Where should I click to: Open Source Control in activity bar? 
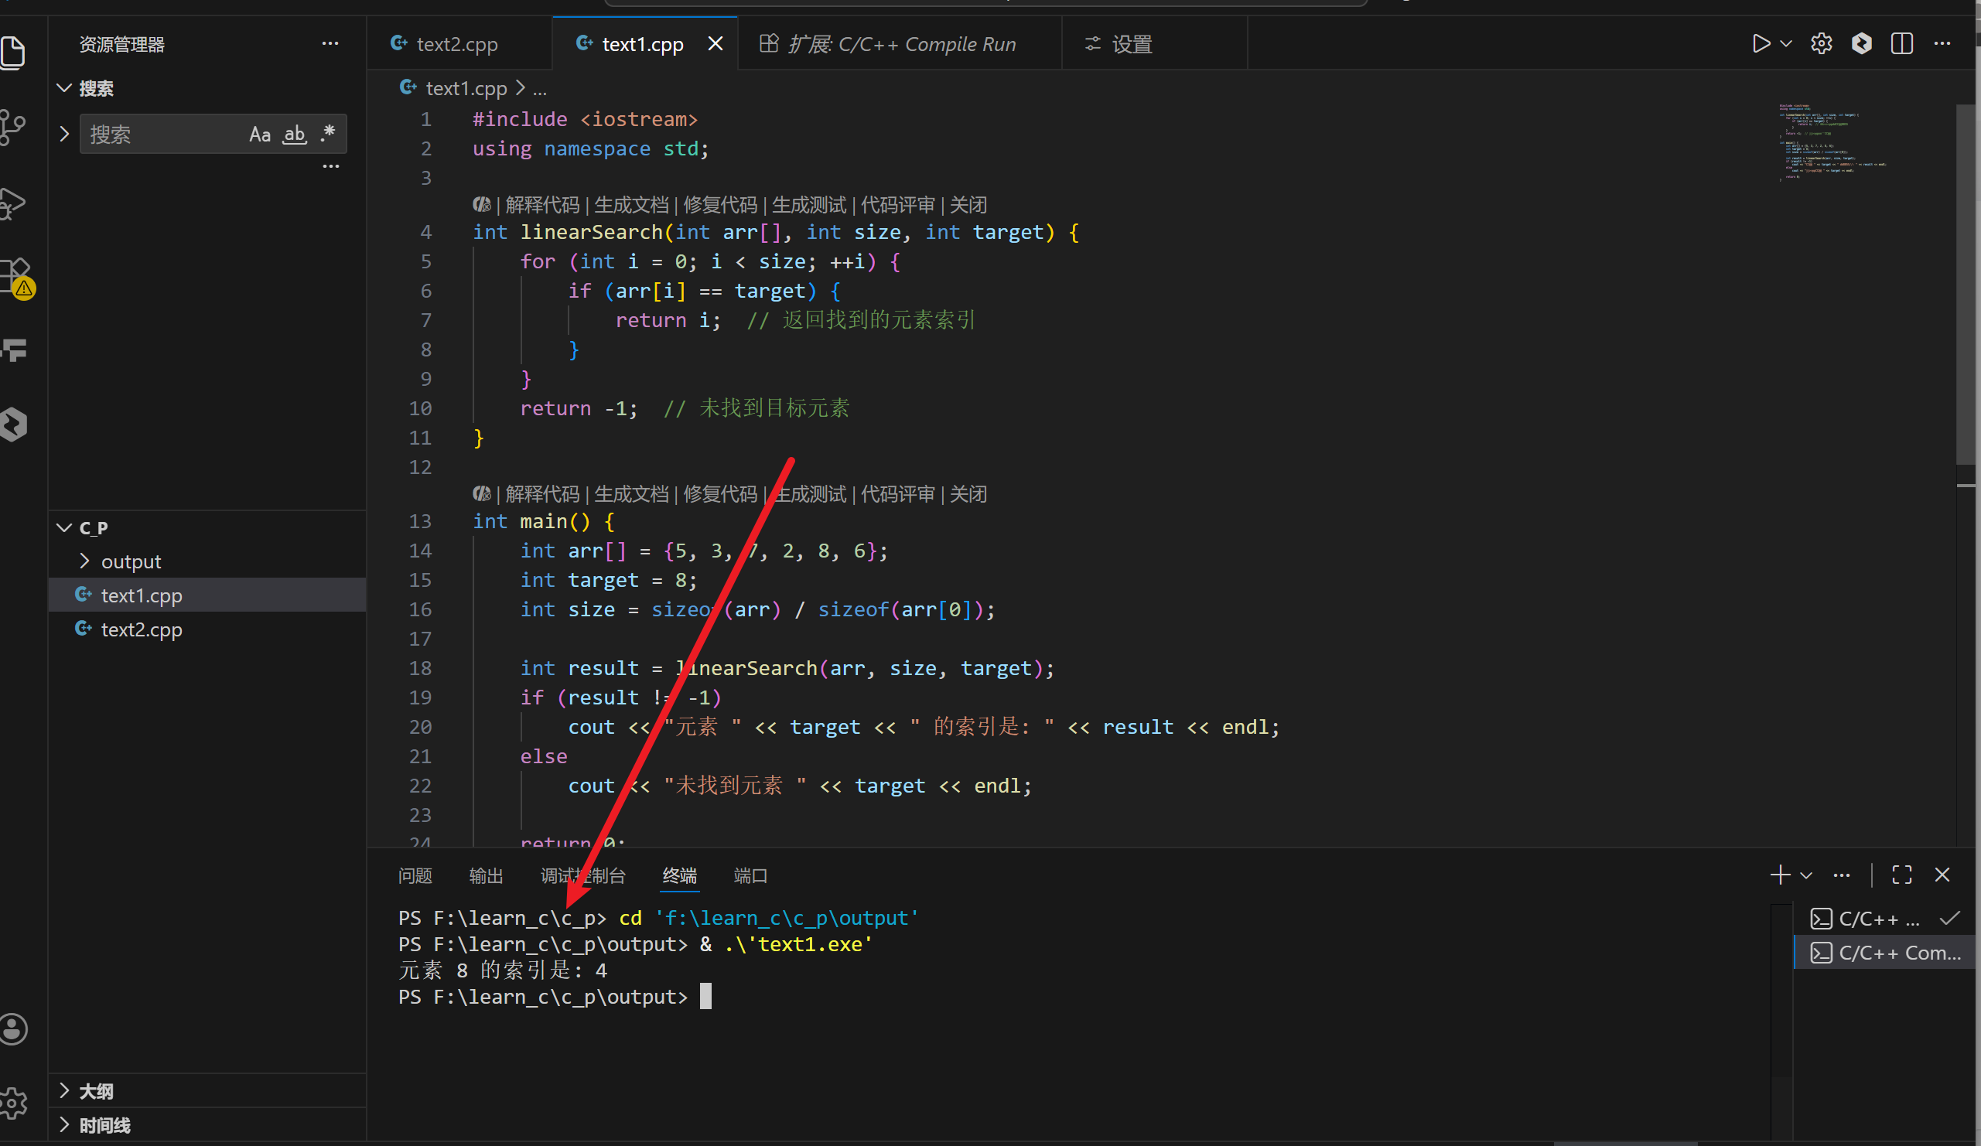pyautogui.click(x=12, y=128)
